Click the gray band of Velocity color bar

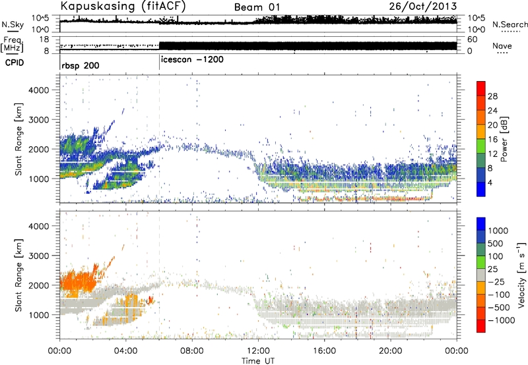[481, 275]
